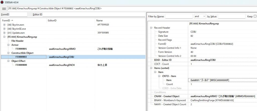Focus the Filter by Name field
The height and width of the screenshot is (111, 257).
point(179,16)
